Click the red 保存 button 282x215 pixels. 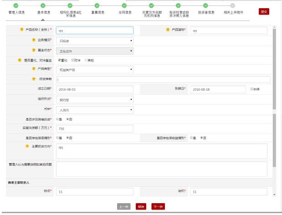click(x=141, y=206)
